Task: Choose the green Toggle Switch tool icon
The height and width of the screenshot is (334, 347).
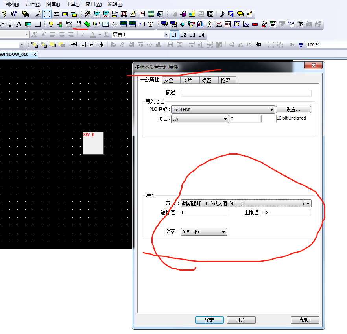Action: (87, 24)
